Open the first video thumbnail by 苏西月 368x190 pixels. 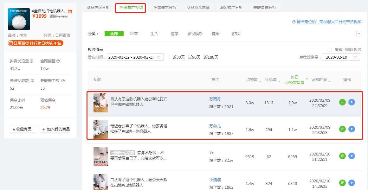click(101, 103)
